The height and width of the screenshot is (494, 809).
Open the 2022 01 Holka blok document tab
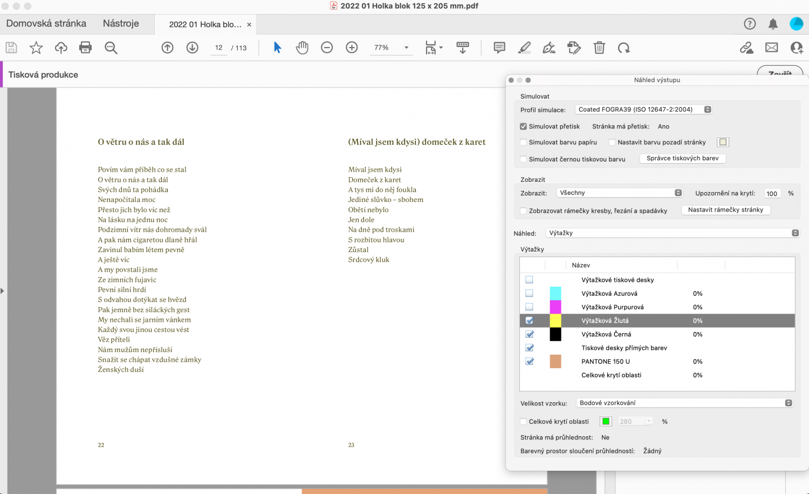pos(205,24)
